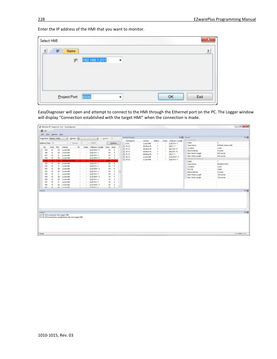Image resolution: width=277 pixels, height=359 pixels.
Task: Sort by the Error column header
Action: (114, 147)
